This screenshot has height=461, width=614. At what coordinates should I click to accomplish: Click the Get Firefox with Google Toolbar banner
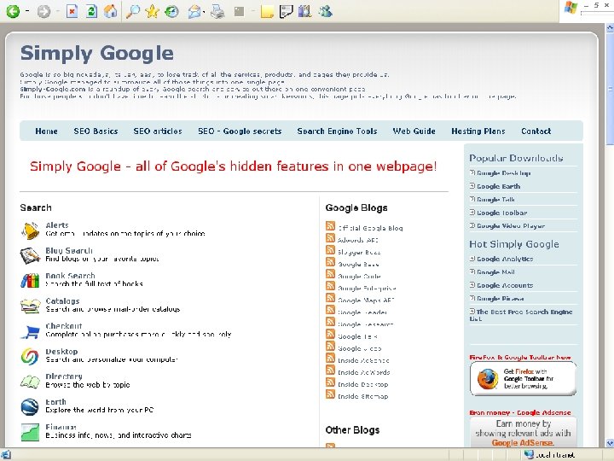point(523,379)
